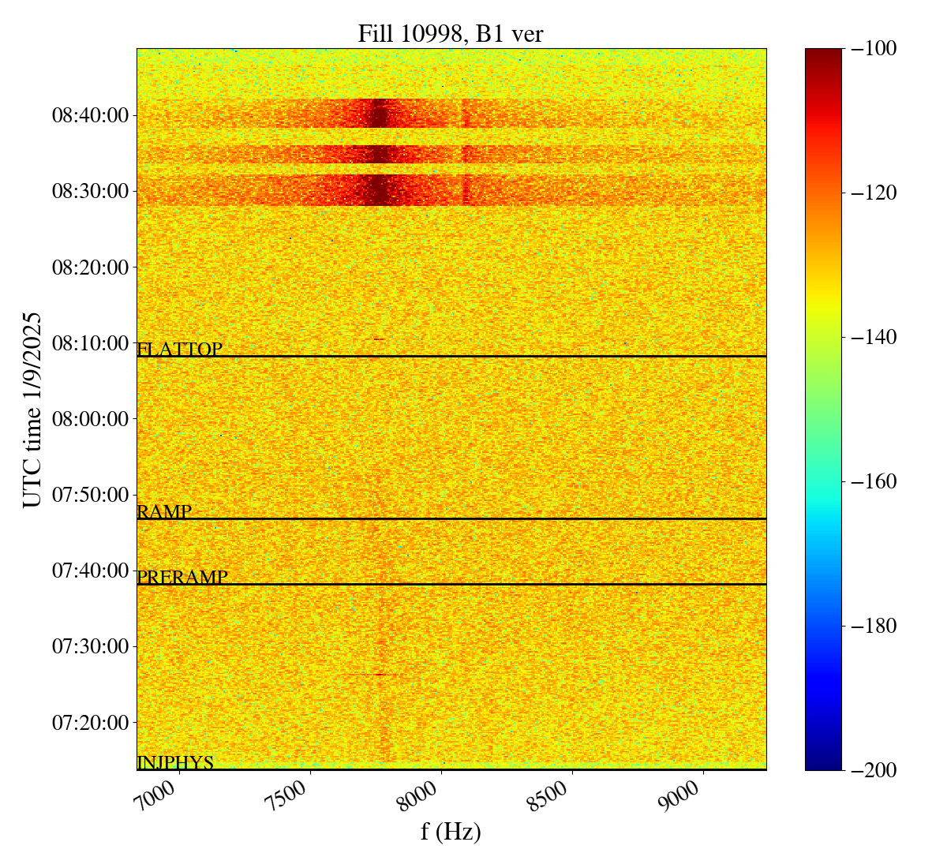Select the 'UTC time 1/9/2025' y-axis label
Viewport: 947px width, 868px height.
point(32,409)
